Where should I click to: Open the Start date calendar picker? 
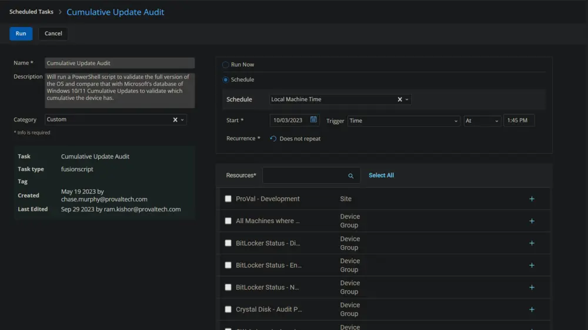pyautogui.click(x=313, y=120)
